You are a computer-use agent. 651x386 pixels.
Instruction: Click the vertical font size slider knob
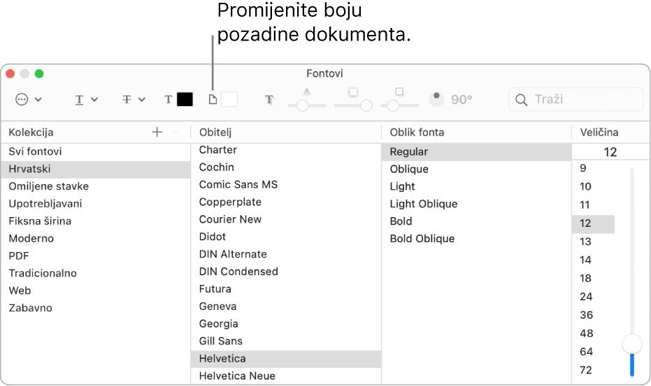[632, 343]
